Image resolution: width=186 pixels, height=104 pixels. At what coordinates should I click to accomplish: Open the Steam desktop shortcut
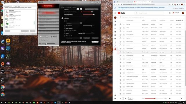(3, 42)
